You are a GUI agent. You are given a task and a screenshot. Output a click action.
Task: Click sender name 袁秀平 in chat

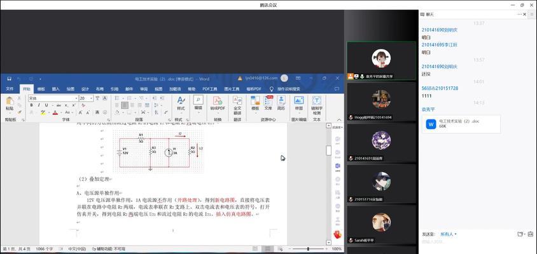click(430, 109)
